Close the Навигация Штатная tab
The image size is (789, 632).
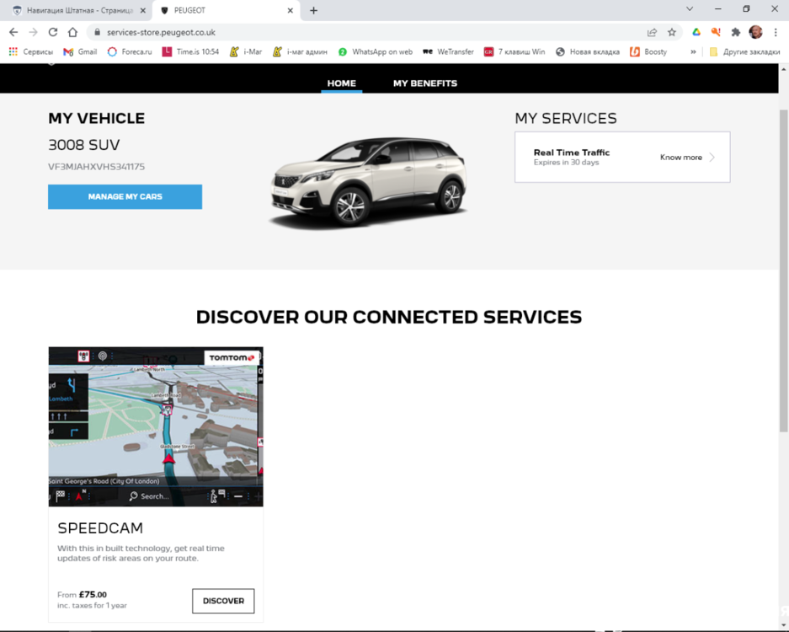tap(143, 11)
